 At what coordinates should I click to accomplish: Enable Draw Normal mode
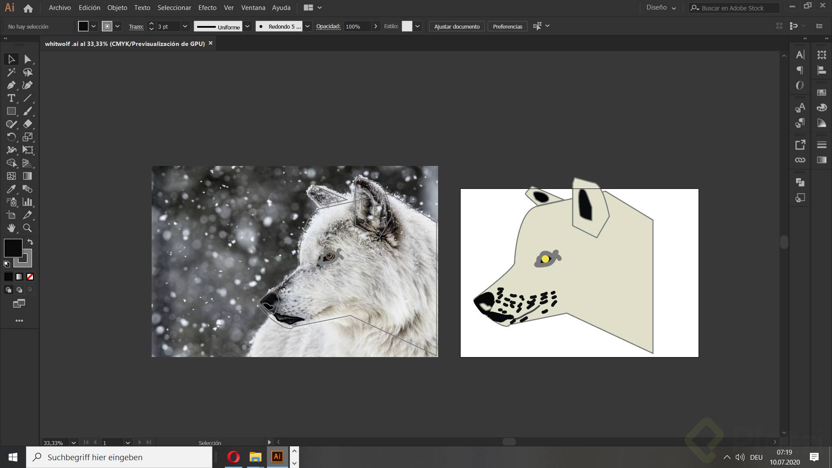8,289
